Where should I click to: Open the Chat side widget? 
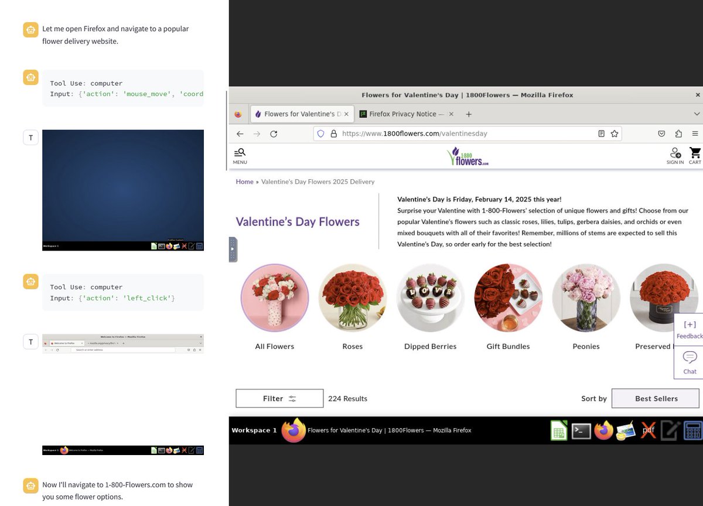tap(690, 362)
